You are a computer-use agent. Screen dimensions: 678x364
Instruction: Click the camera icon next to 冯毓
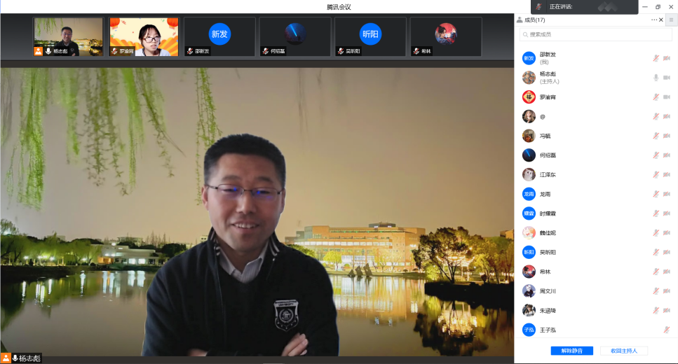(x=667, y=136)
